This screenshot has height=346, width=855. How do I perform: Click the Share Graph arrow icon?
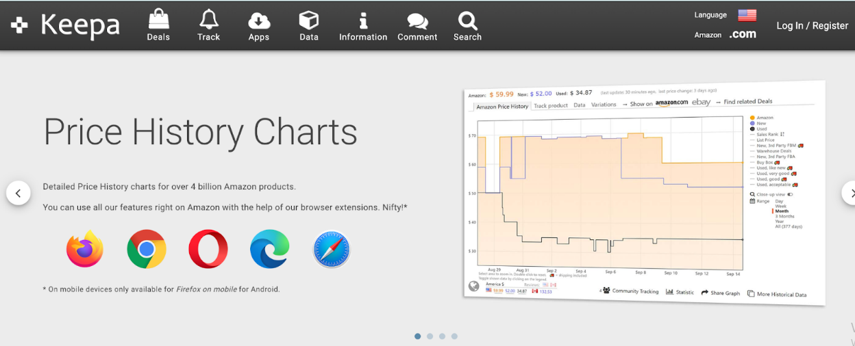coord(704,293)
